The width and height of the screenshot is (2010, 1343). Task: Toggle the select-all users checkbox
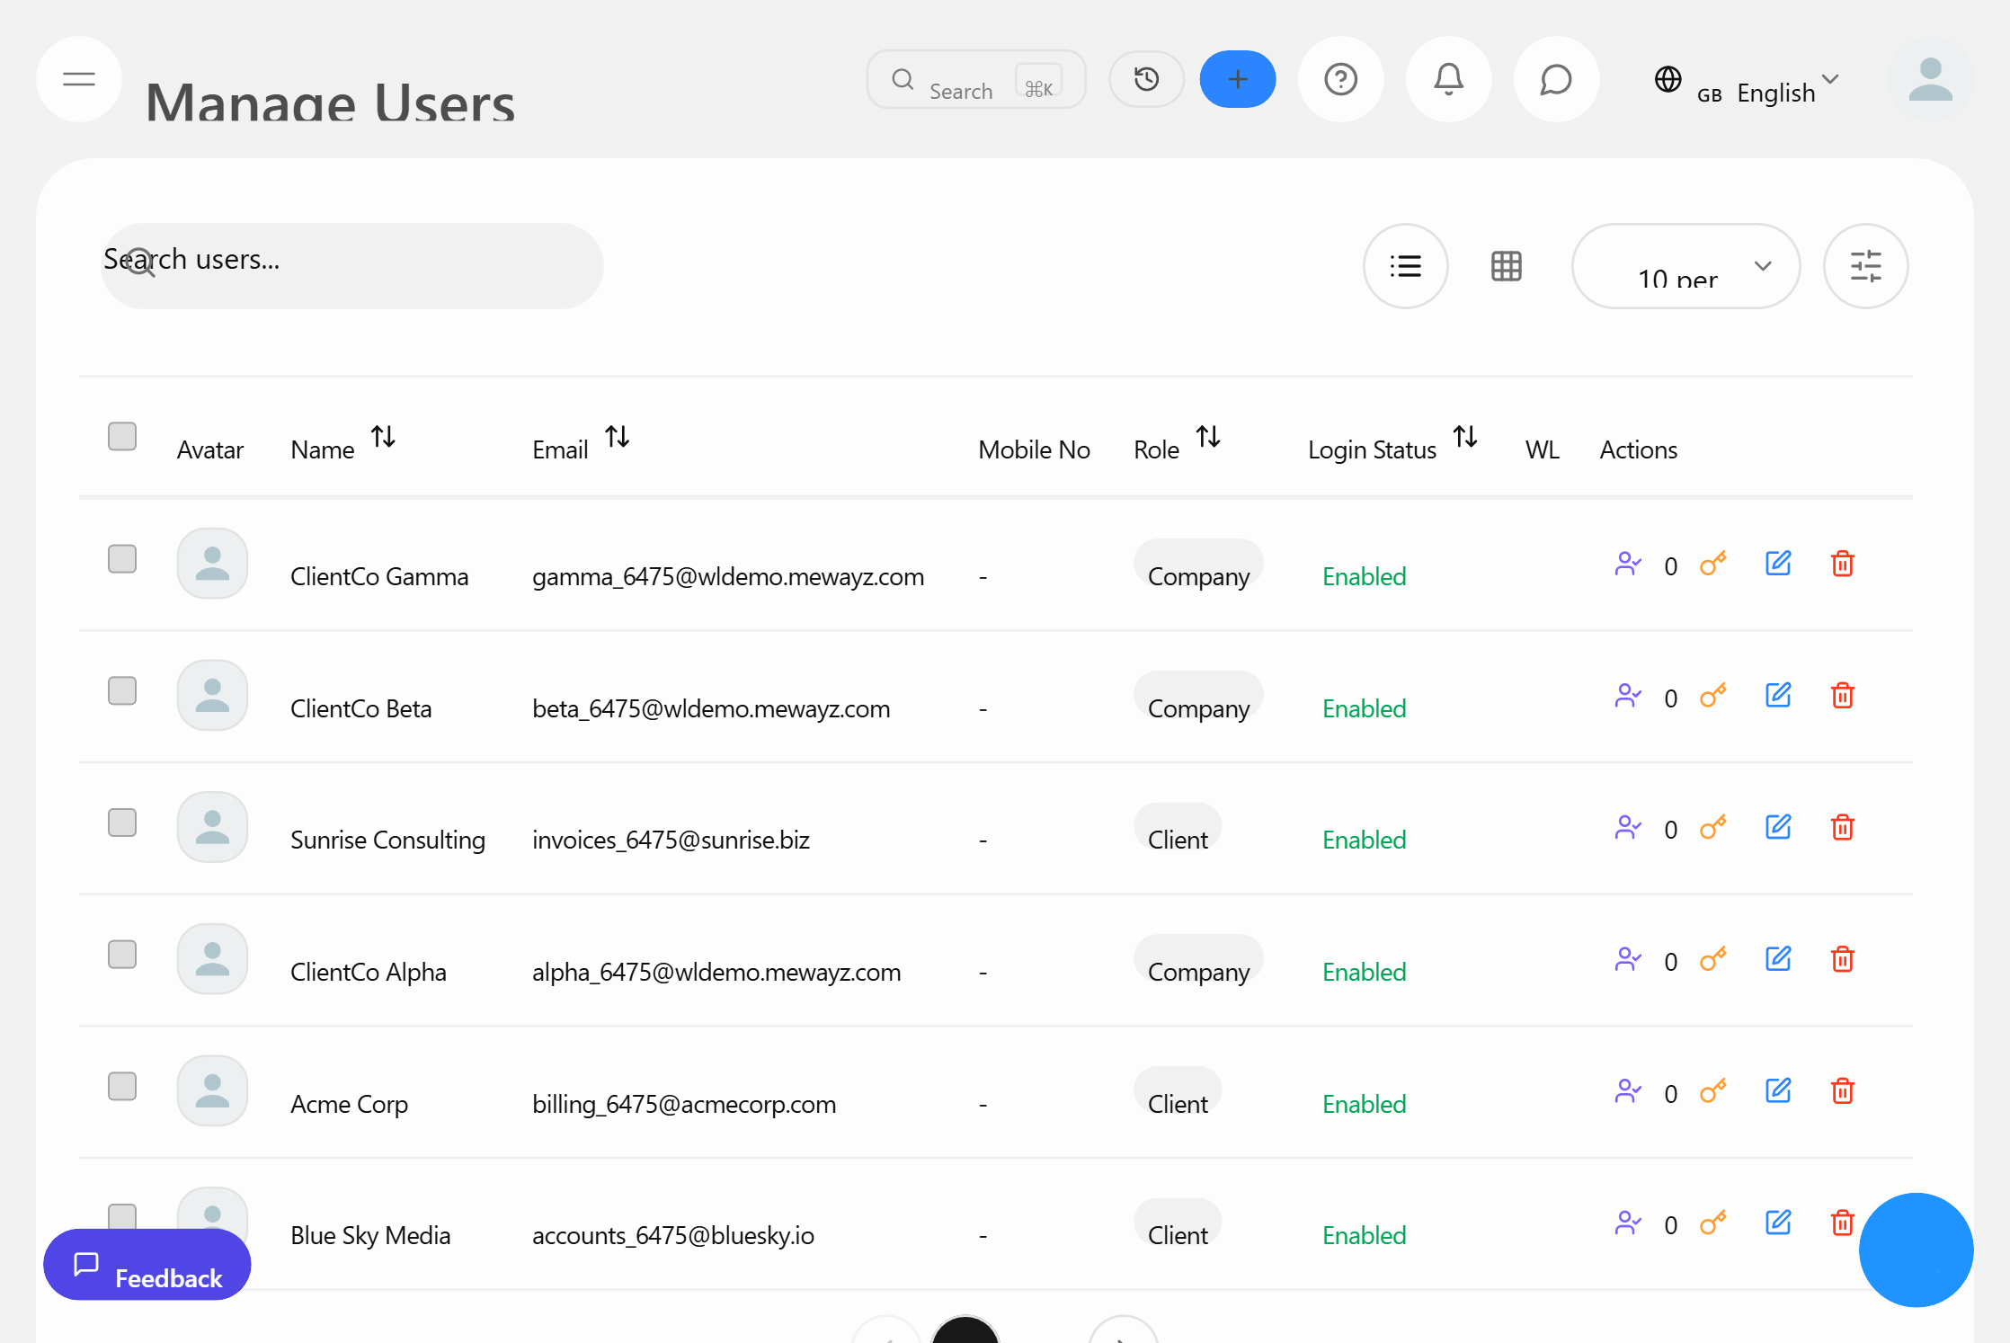pos(121,436)
